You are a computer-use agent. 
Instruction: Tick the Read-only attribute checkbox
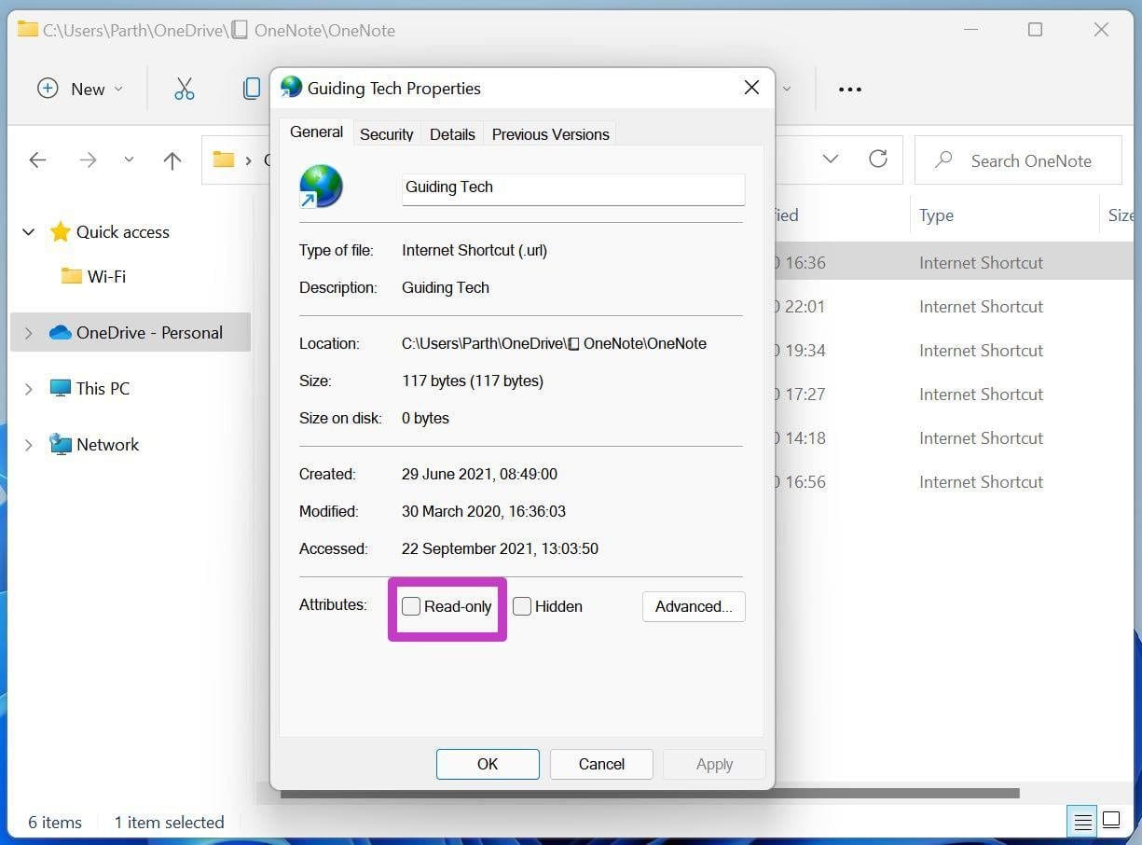point(411,606)
